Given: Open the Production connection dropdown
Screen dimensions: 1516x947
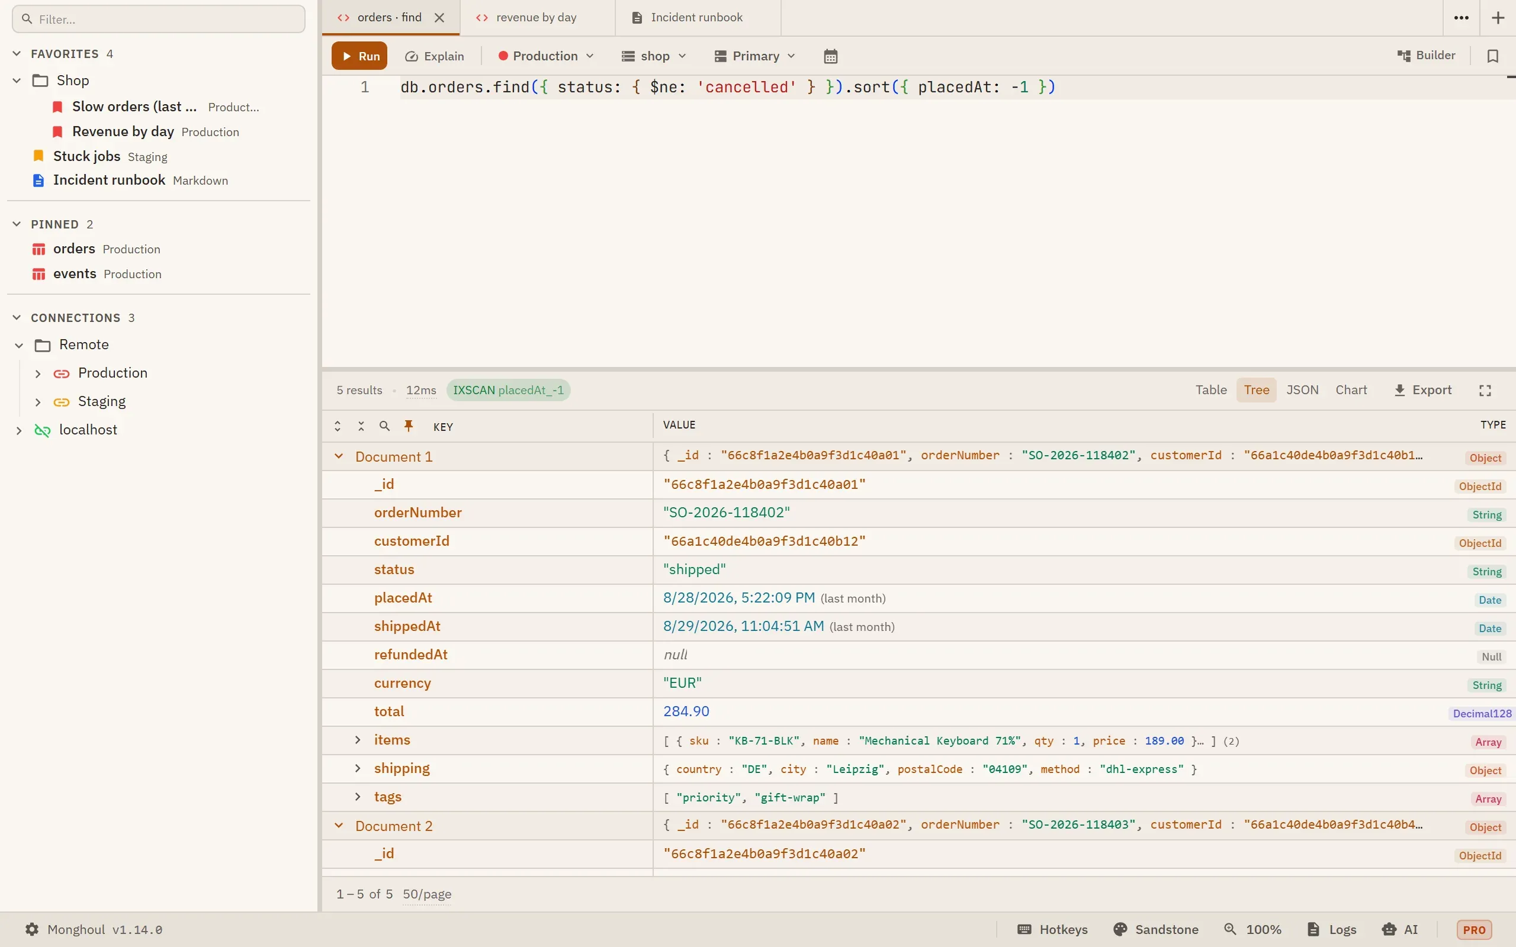Looking at the screenshot, I should (545, 56).
